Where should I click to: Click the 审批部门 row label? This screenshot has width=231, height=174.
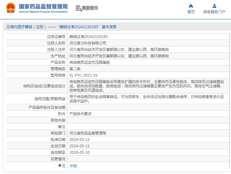[58, 133]
